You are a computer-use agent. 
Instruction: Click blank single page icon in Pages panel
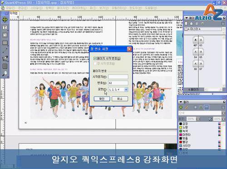[x=186, y=24]
